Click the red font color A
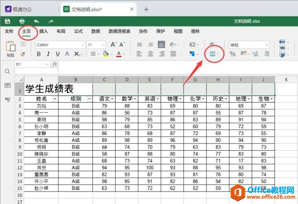The width and height of the screenshot is (298, 204). pyautogui.click(x=119, y=54)
